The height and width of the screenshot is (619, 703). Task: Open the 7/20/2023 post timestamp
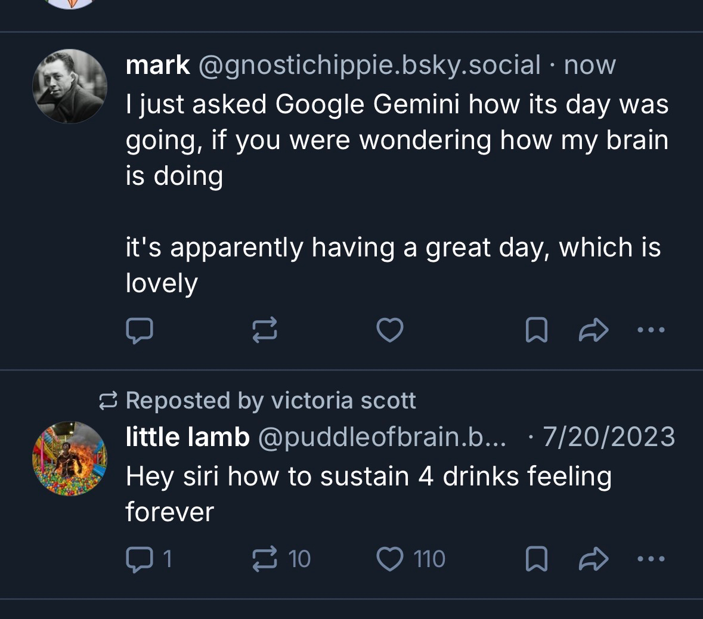coord(608,437)
